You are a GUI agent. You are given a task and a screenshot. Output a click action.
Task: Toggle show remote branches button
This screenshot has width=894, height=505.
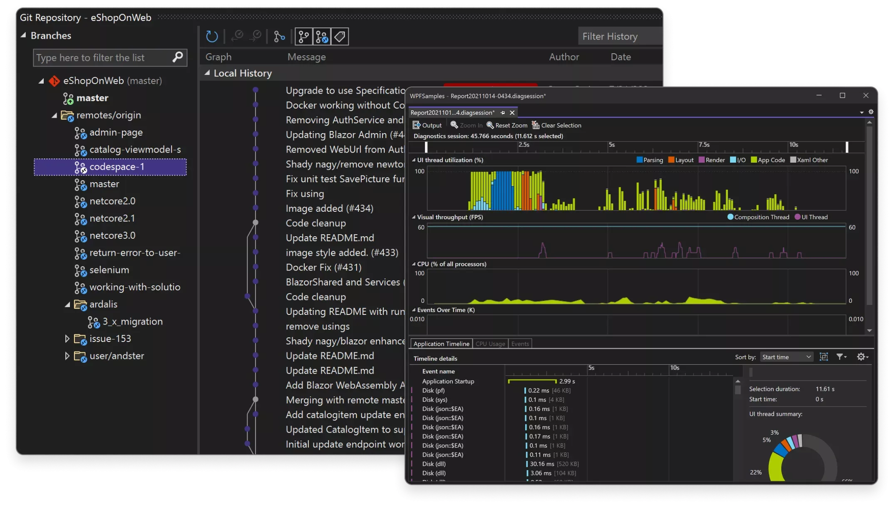point(322,37)
